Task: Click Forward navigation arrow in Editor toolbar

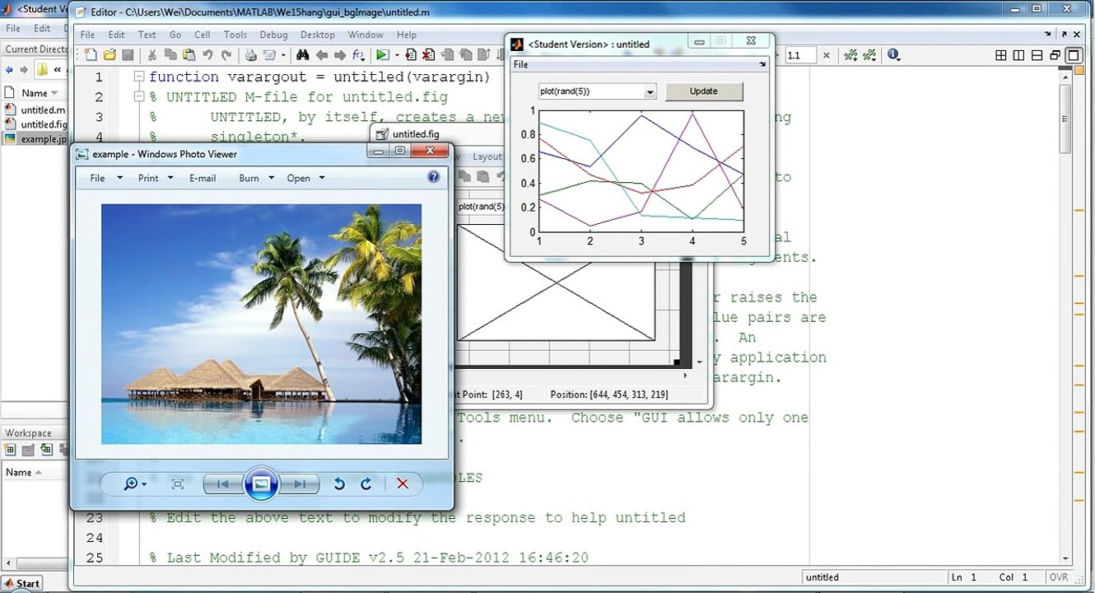Action: point(339,55)
